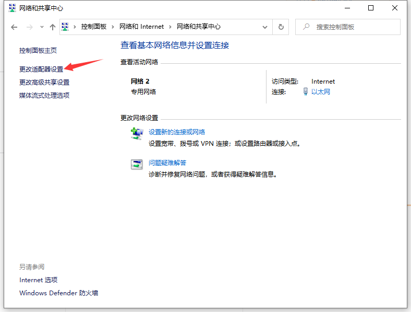The width and height of the screenshot is (411, 312).
Task: Click the forward navigation arrow
Action: pos(30,27)
